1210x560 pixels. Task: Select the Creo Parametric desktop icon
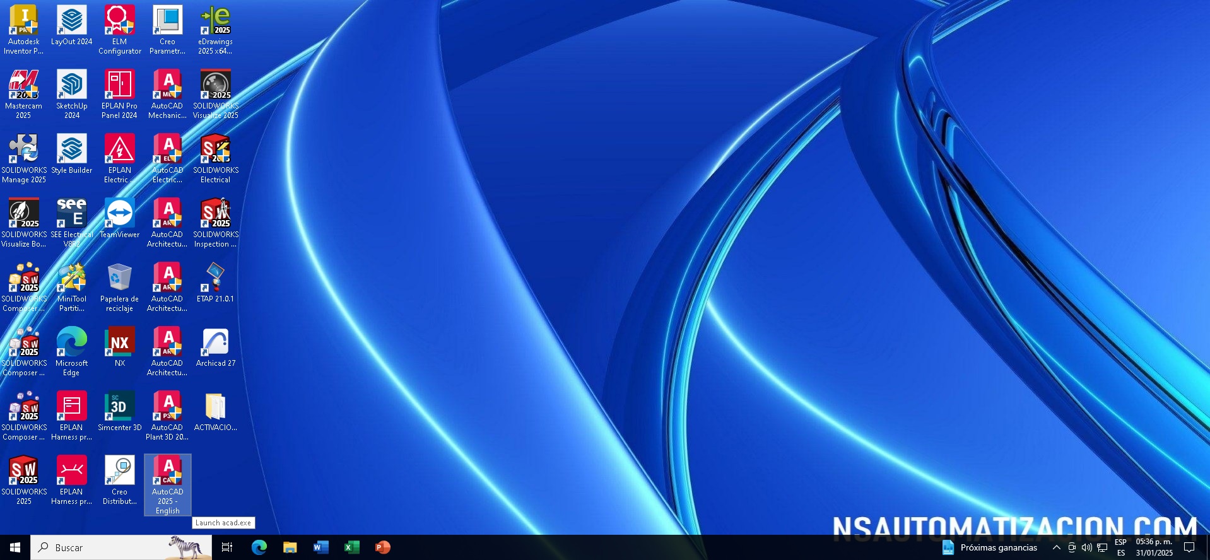pos(168,30)
